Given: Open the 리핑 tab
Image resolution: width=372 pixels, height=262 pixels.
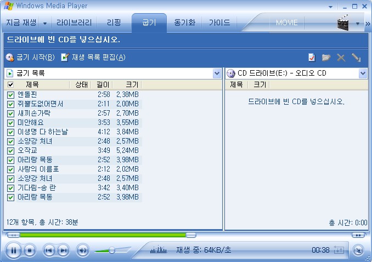Looking at the screenshot, I should 114,22.
